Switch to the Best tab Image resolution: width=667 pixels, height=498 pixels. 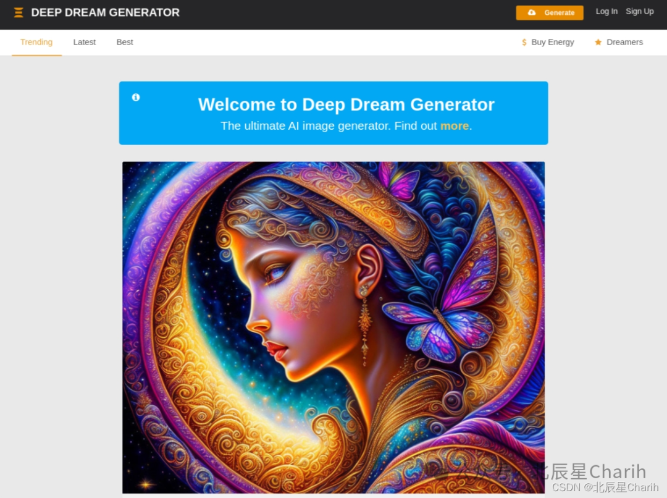click(125, 42)
